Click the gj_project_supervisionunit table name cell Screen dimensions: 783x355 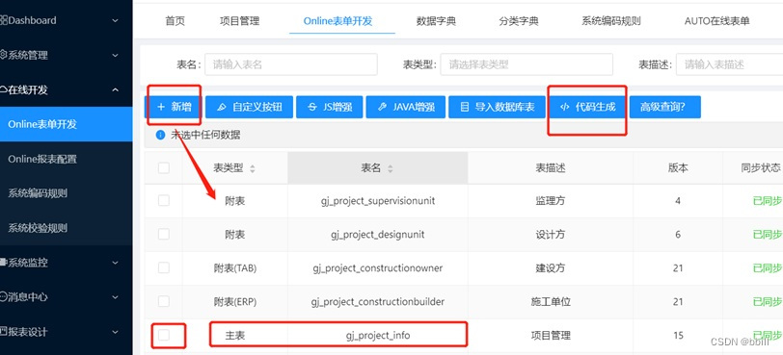click(378, 201)
